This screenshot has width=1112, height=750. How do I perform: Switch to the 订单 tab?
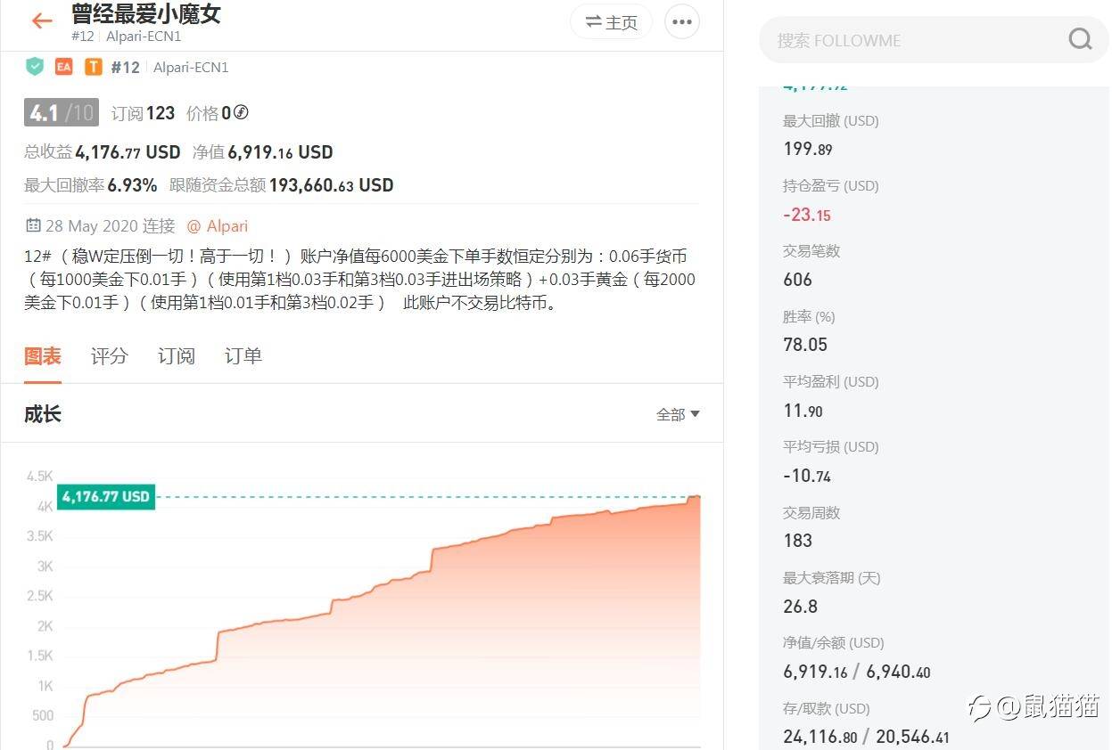[x=243, y=356]
